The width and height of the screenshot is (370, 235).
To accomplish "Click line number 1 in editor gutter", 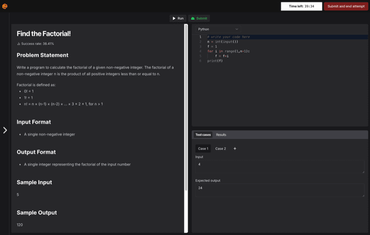I will [x=201, y=37].
